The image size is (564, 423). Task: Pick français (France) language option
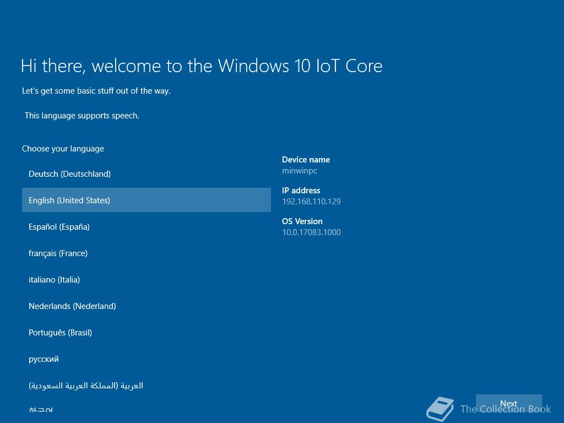[146, 253]
